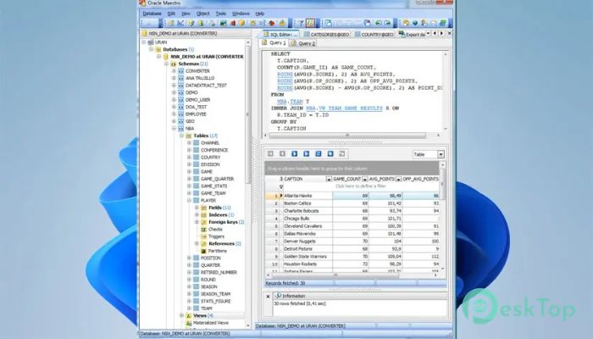Select the RETIRED_NUMBER table in tree
This screenshot has height=339, width=593.
coord(219,272)
